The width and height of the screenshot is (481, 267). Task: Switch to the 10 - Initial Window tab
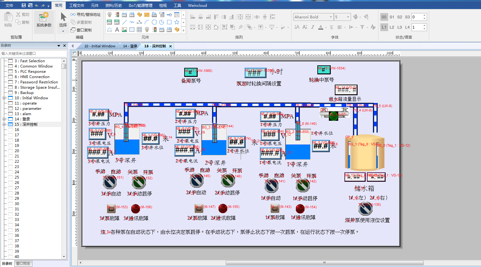click(100, 46)
